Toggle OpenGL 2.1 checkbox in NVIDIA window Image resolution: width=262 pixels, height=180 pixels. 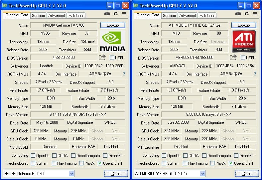[x=100, y=163]
